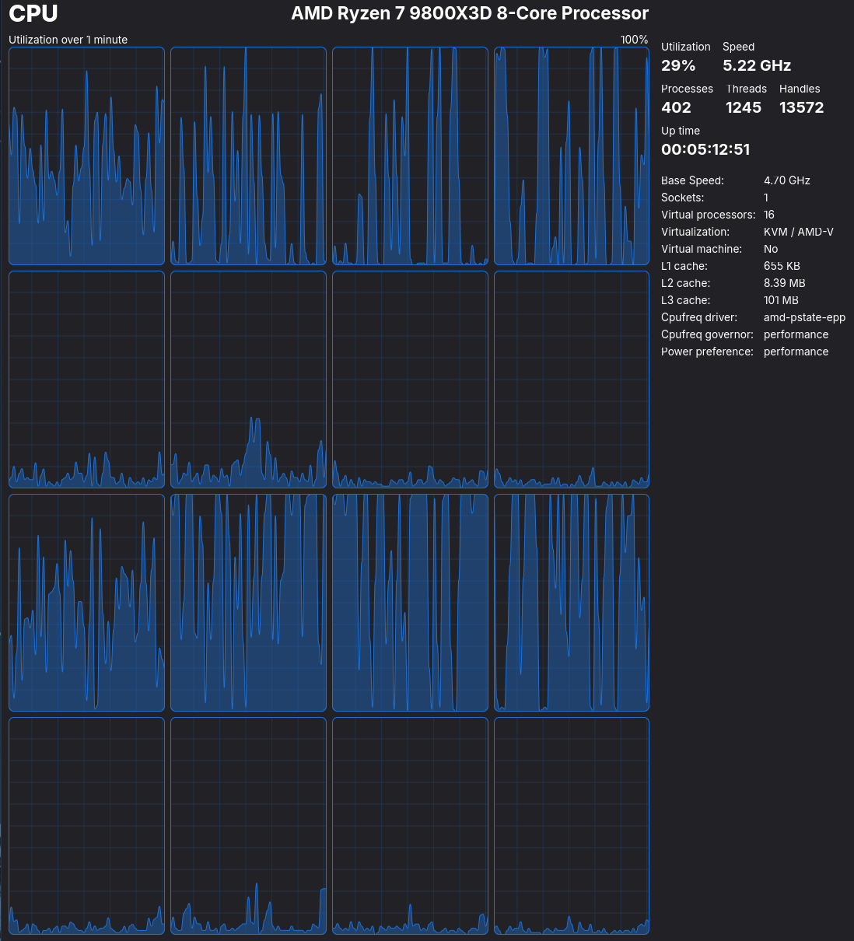Select the first core graph in bottom row
This screenshot has width=854, height=941.
tap(86, 826)
